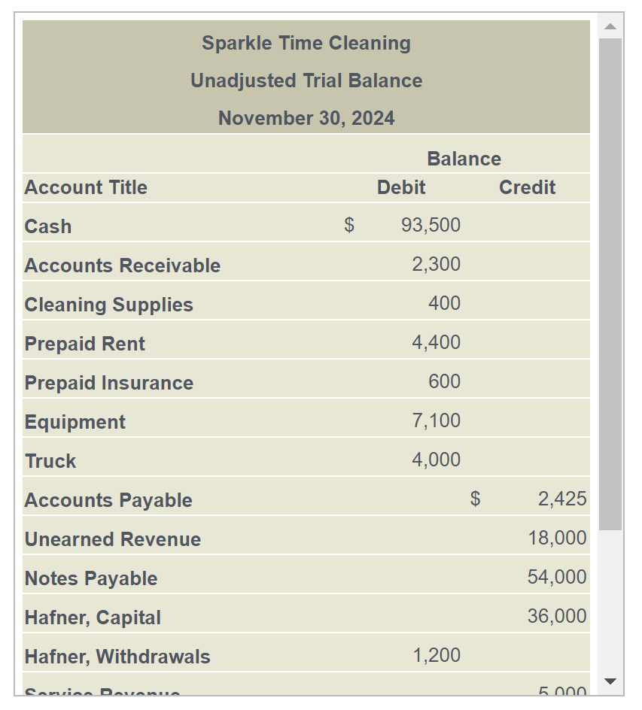Select the November 30, 2024 date line
This screenshot has height=710, width=642.
(x=306, y=118)
